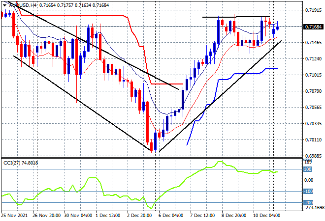325x221 pixels.
Task: Click the 30 Nov 04:00 time label
Action: 78,216
